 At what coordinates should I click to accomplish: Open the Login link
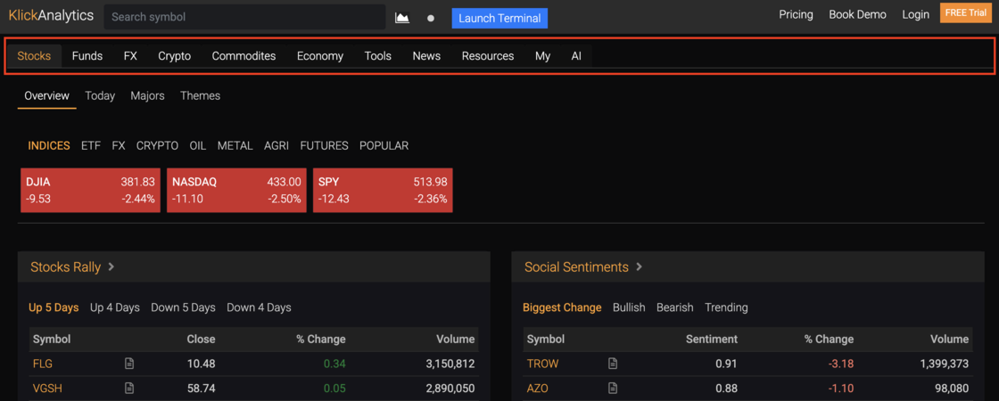915,14
